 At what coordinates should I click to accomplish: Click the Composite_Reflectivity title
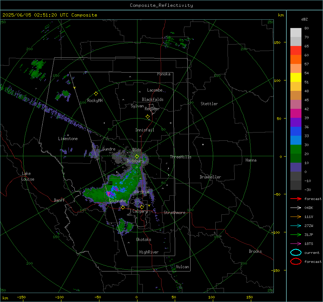[161, 5]
